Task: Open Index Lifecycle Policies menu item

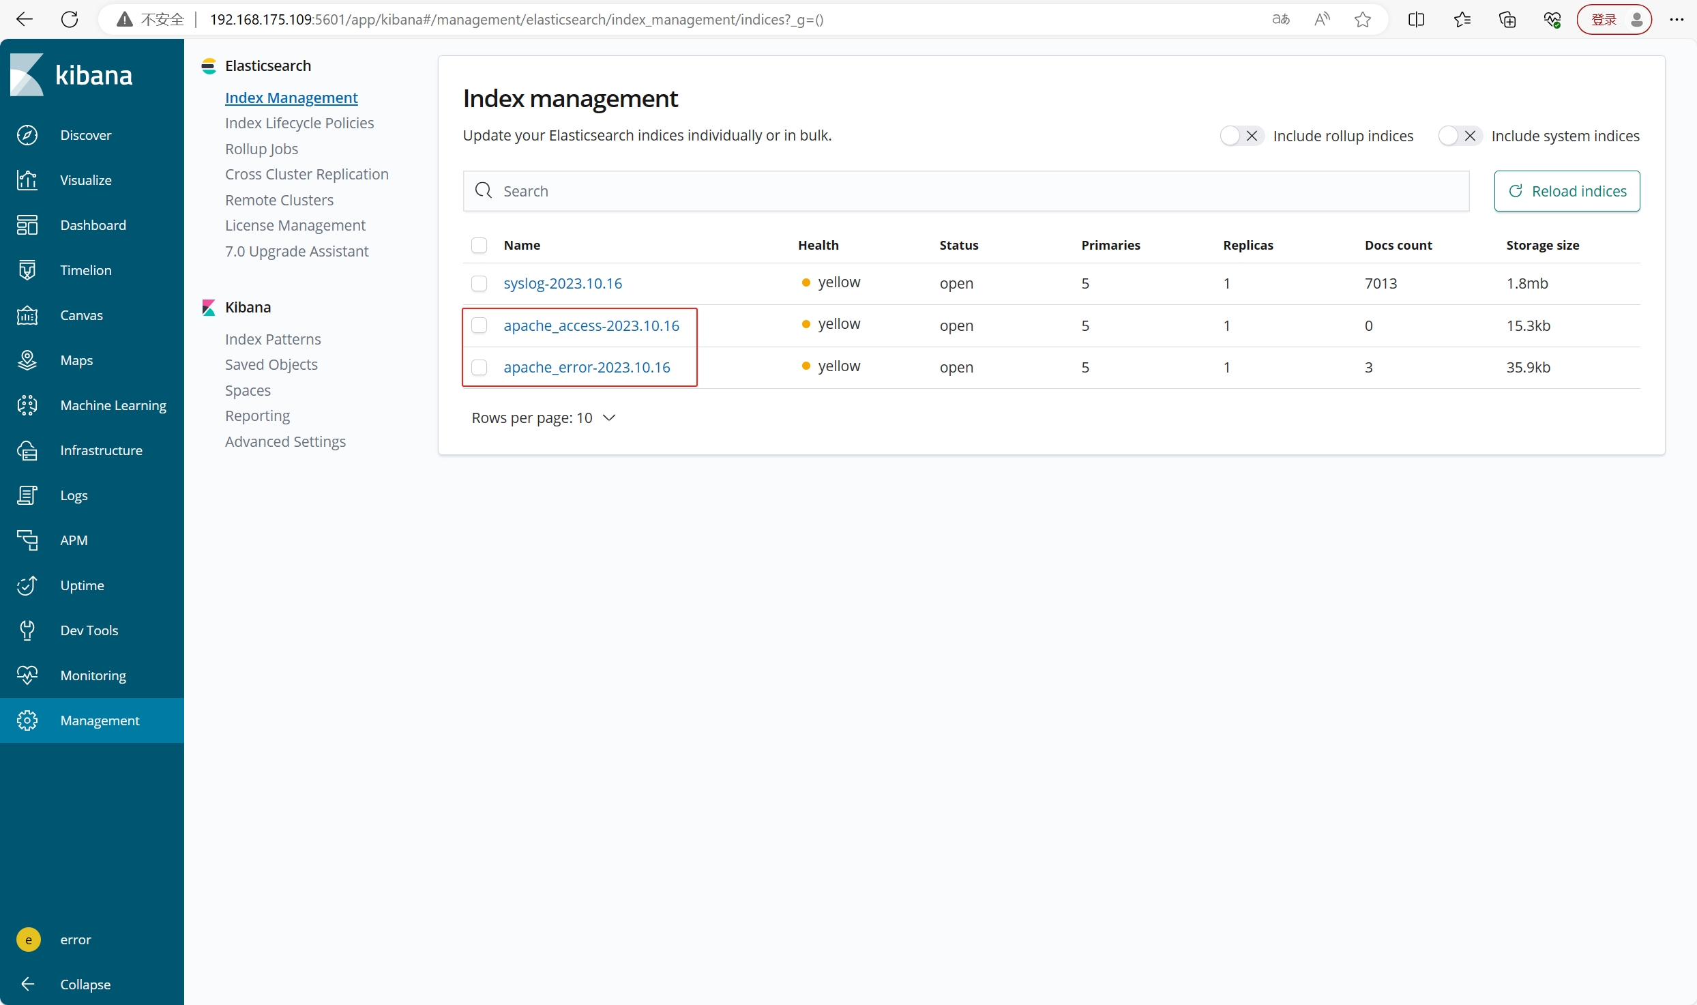Action: tap(299, 123)
